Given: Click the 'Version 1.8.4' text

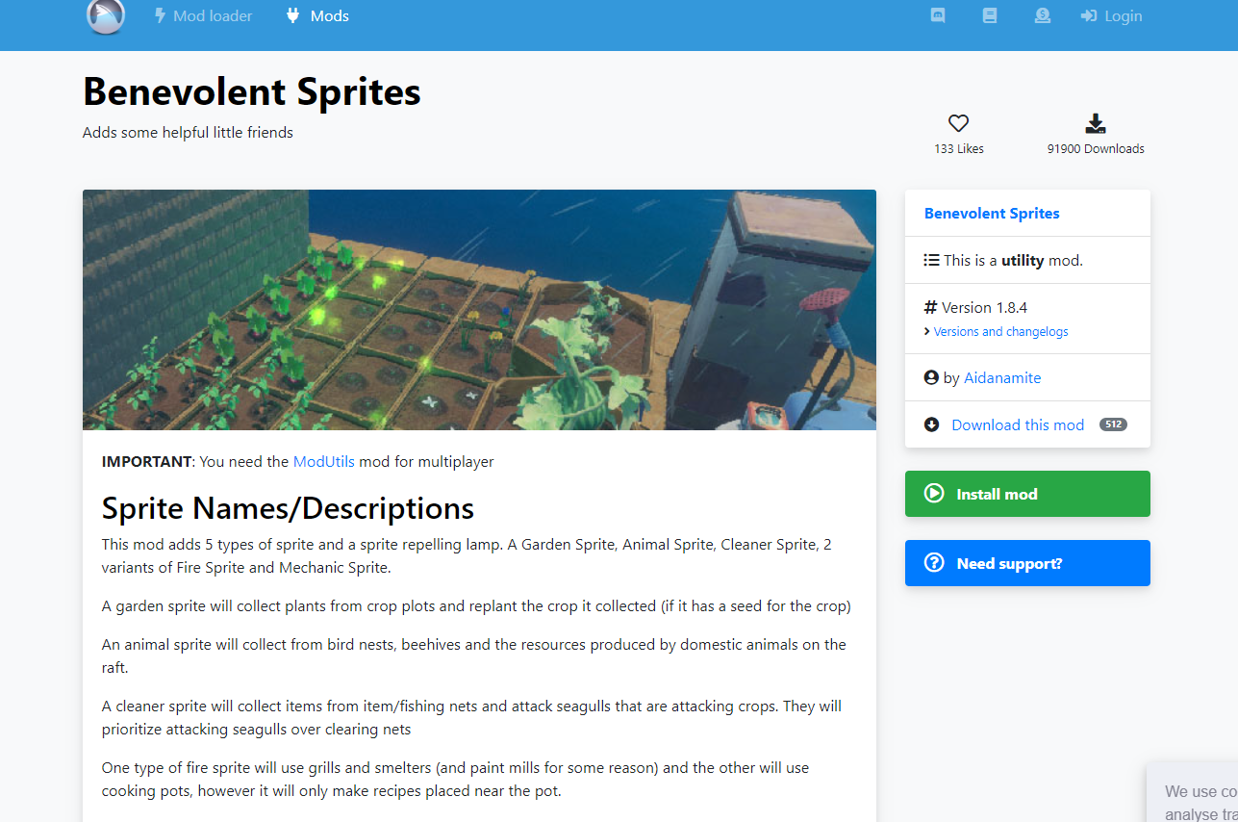Looking at the screenshot, I should [984, 308].
